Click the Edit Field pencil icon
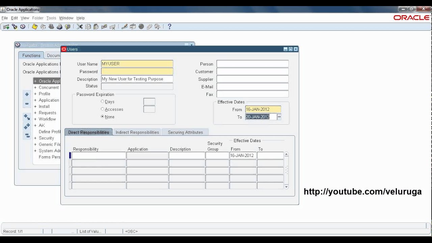The width and height of the screenshot is (432, 243). [x=125, y=27]
